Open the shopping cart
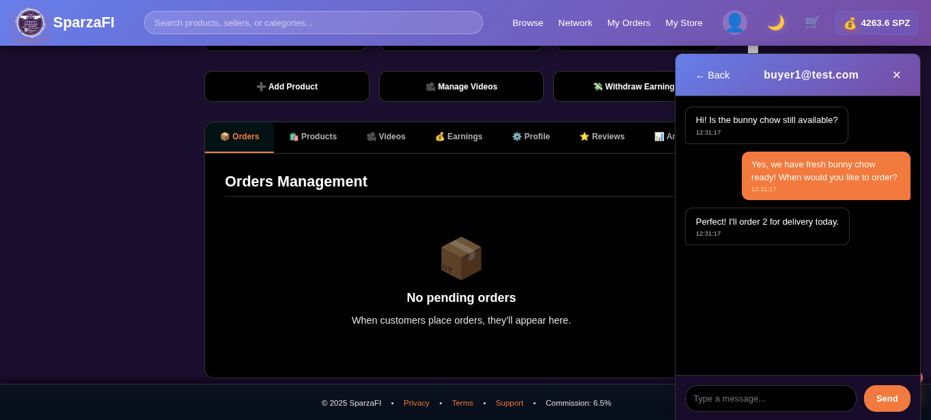The width and height of the screenshot is (931, 420). pos(811,23)
